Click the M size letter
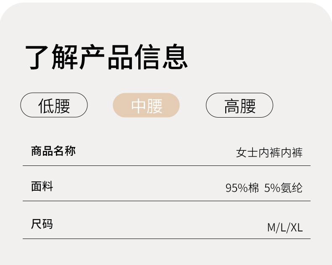The image size is (332, 265). click(271, 228)
